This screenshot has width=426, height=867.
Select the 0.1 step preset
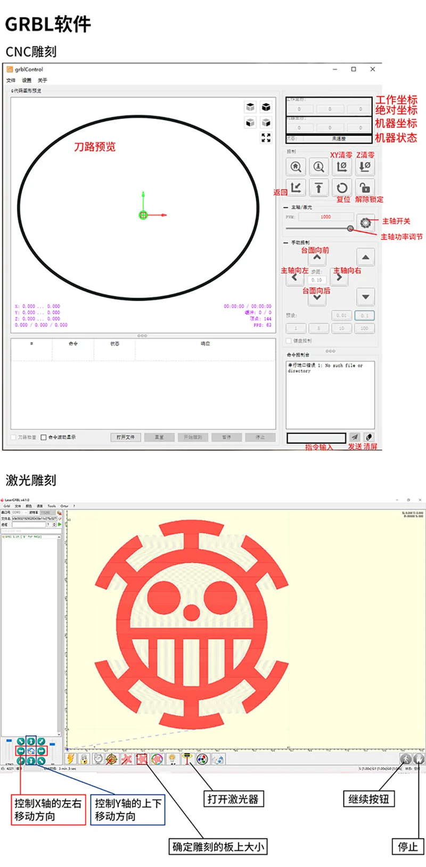tap(365, 316)
